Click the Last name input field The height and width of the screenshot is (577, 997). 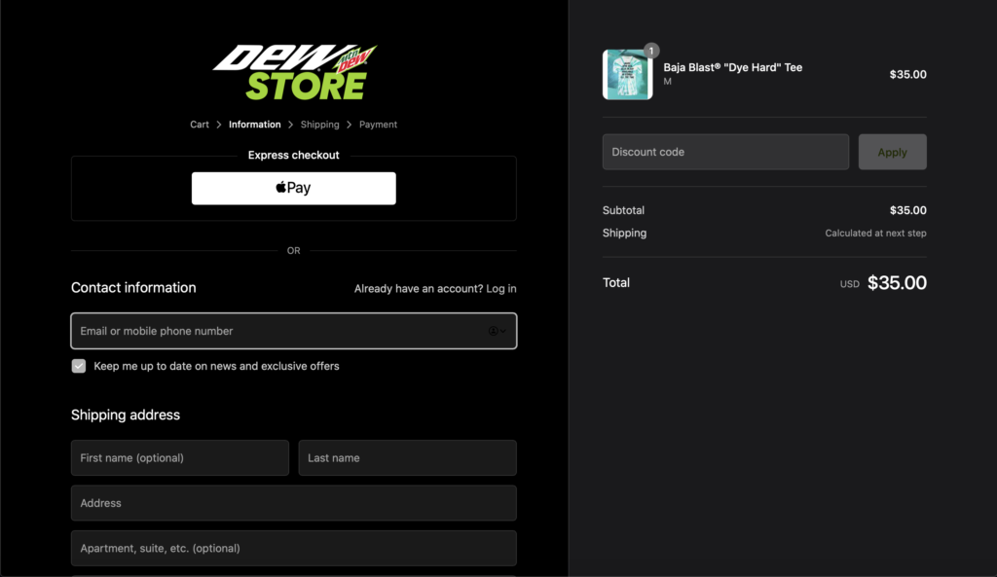click(407, 457)
